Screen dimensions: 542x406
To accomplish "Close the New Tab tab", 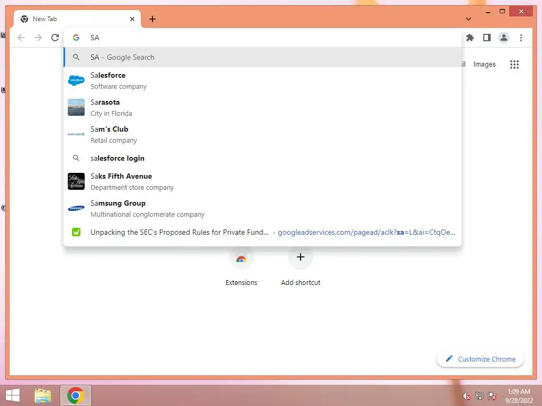I will point(132,19).
